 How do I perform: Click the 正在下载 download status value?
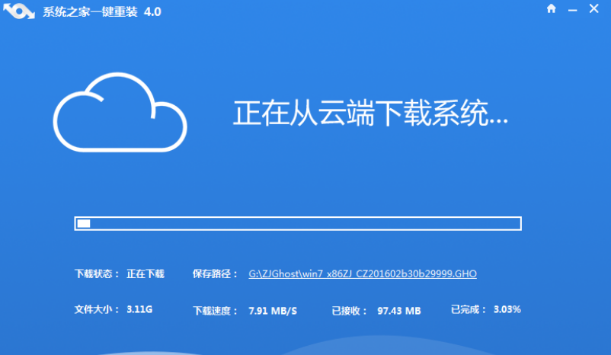tap(146, 273)
